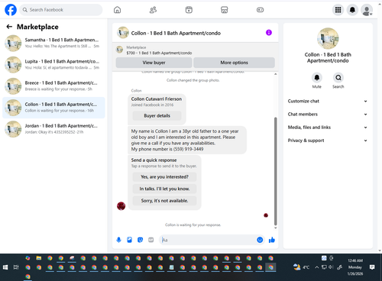The image size is (382, 281).
Task: Open the Breece apartment conversation
Action: click(53, 86)
